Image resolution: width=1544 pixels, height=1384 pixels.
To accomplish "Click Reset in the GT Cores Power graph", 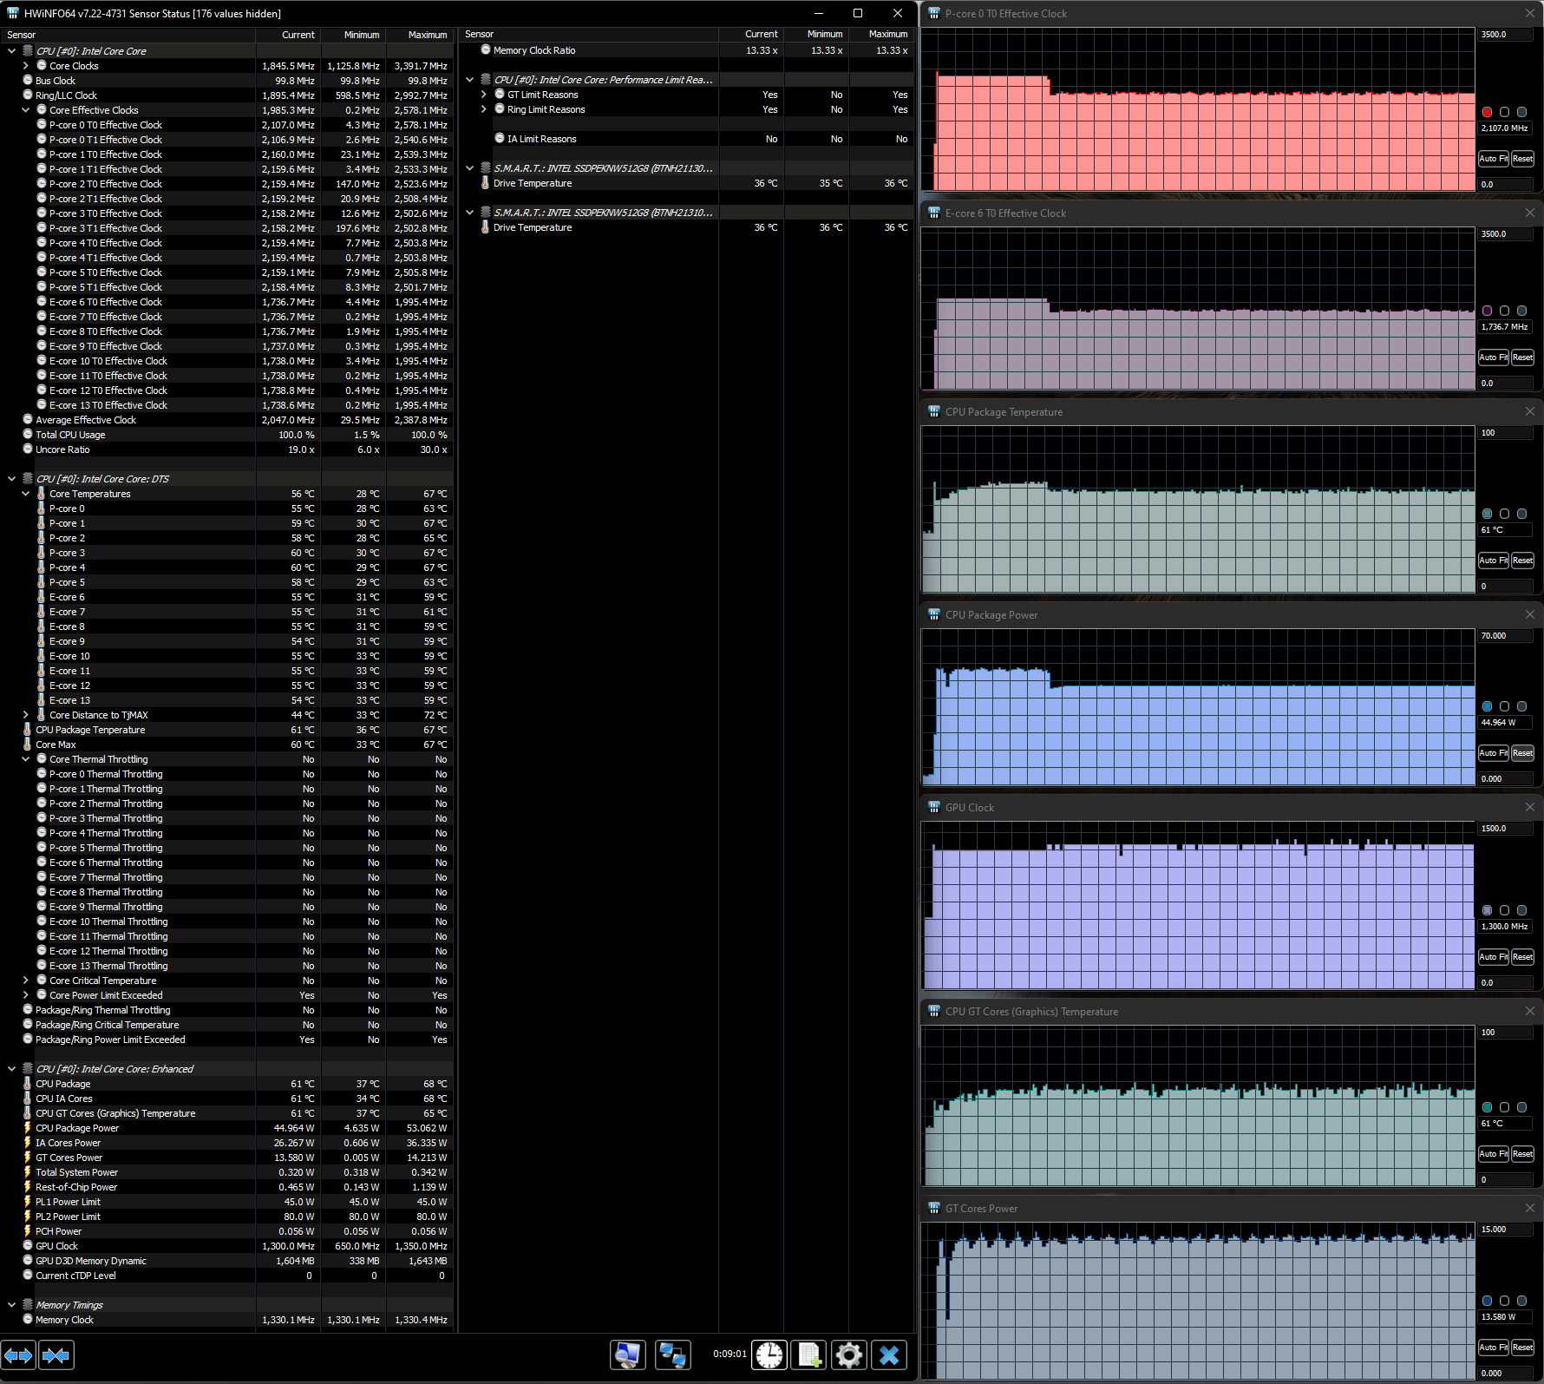I will click(x=1522, y=1348).
